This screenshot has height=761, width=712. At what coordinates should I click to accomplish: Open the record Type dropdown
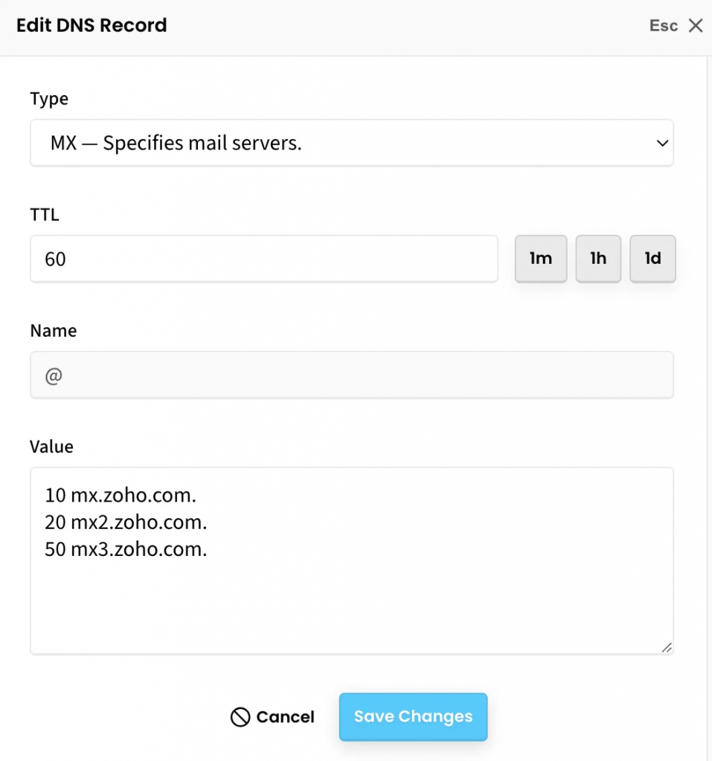(351, 143)
